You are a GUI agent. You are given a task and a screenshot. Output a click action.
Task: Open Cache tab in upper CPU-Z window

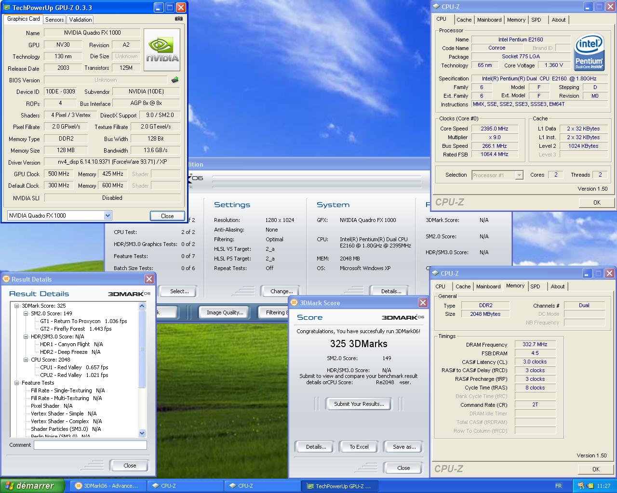[464, 20]
